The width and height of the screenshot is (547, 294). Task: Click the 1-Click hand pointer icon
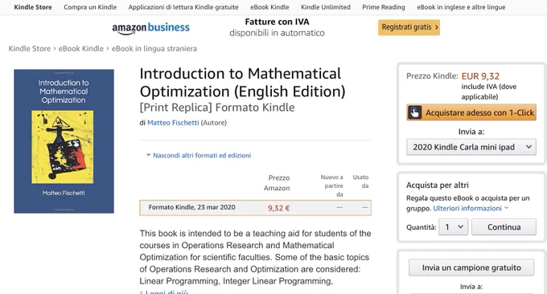(415, 112)
